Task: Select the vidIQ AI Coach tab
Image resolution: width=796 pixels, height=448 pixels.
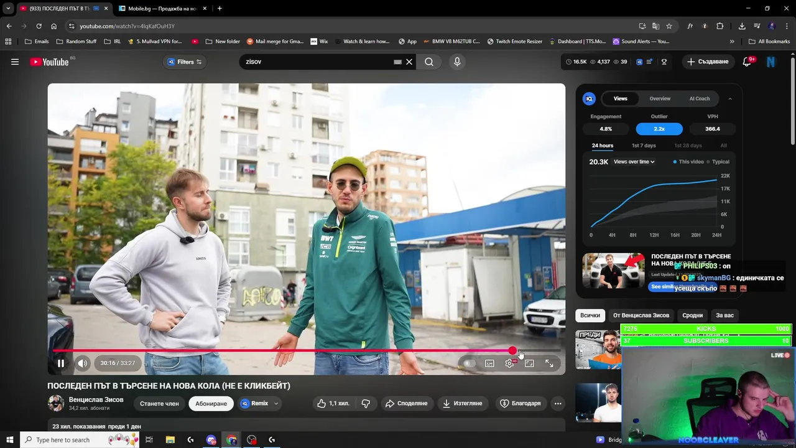Action: tap(700, 98)
